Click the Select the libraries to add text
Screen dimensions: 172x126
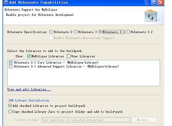click(x=44, y=51)
